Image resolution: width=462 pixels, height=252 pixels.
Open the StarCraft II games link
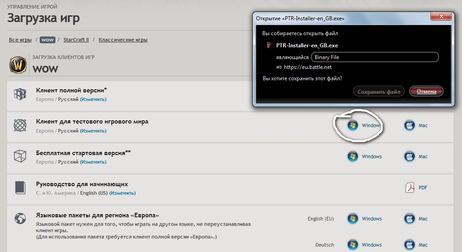[76, 40]
